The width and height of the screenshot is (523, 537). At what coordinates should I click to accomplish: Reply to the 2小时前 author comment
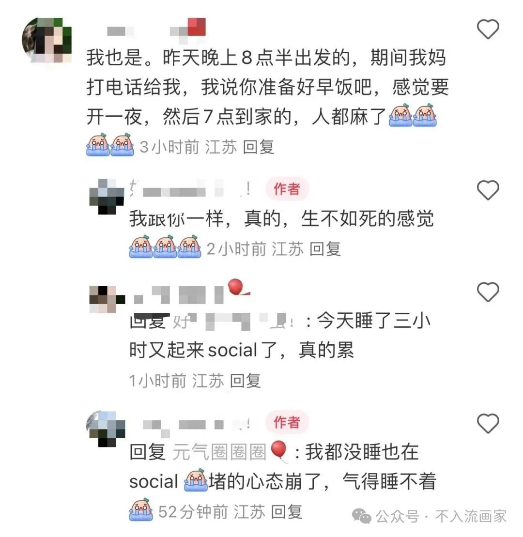[x=325, y=249]
